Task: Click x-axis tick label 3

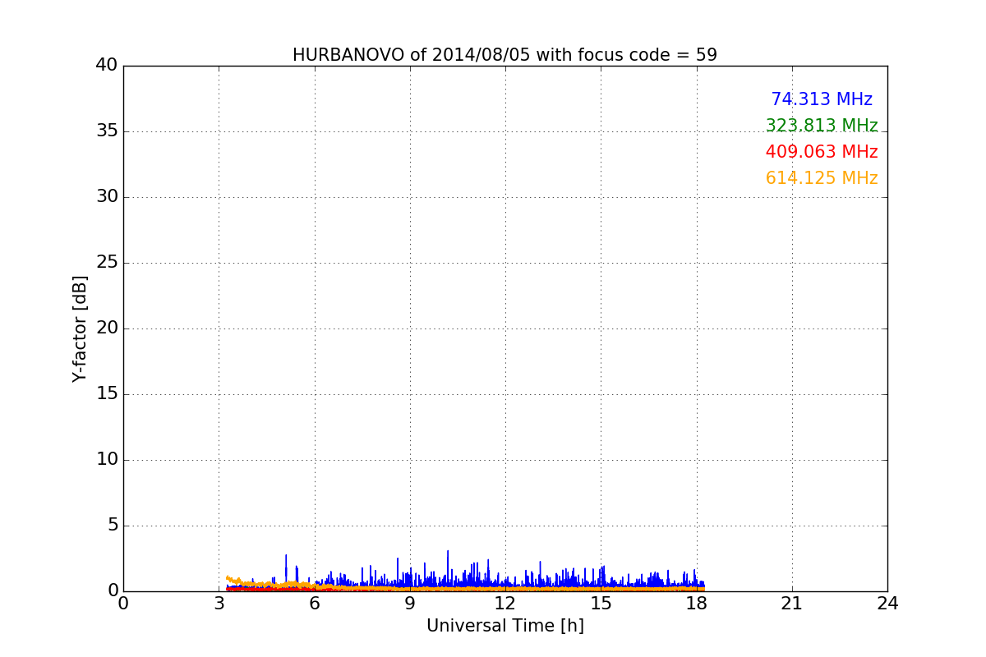Action: [219, 604]
